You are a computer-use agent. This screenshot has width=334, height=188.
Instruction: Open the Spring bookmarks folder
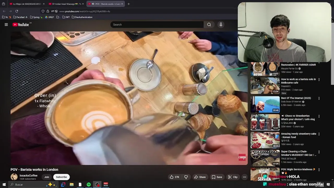point(36,17)
